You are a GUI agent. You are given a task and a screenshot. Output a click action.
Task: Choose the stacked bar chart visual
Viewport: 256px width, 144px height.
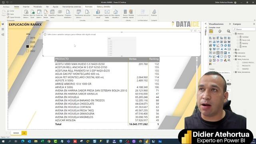210,38
